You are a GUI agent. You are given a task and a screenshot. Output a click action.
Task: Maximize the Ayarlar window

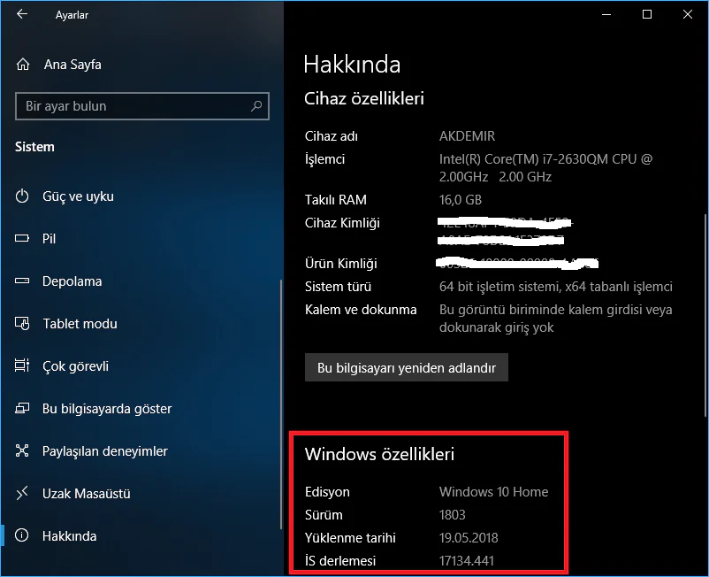tap(647, 14)
